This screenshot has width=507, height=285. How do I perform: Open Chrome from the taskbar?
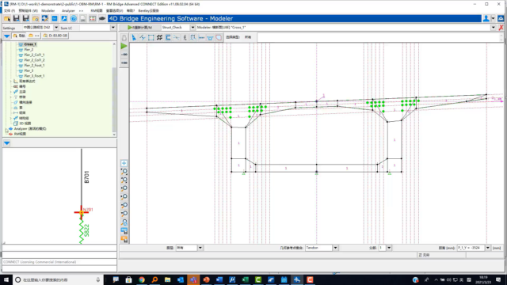(142, 279)
